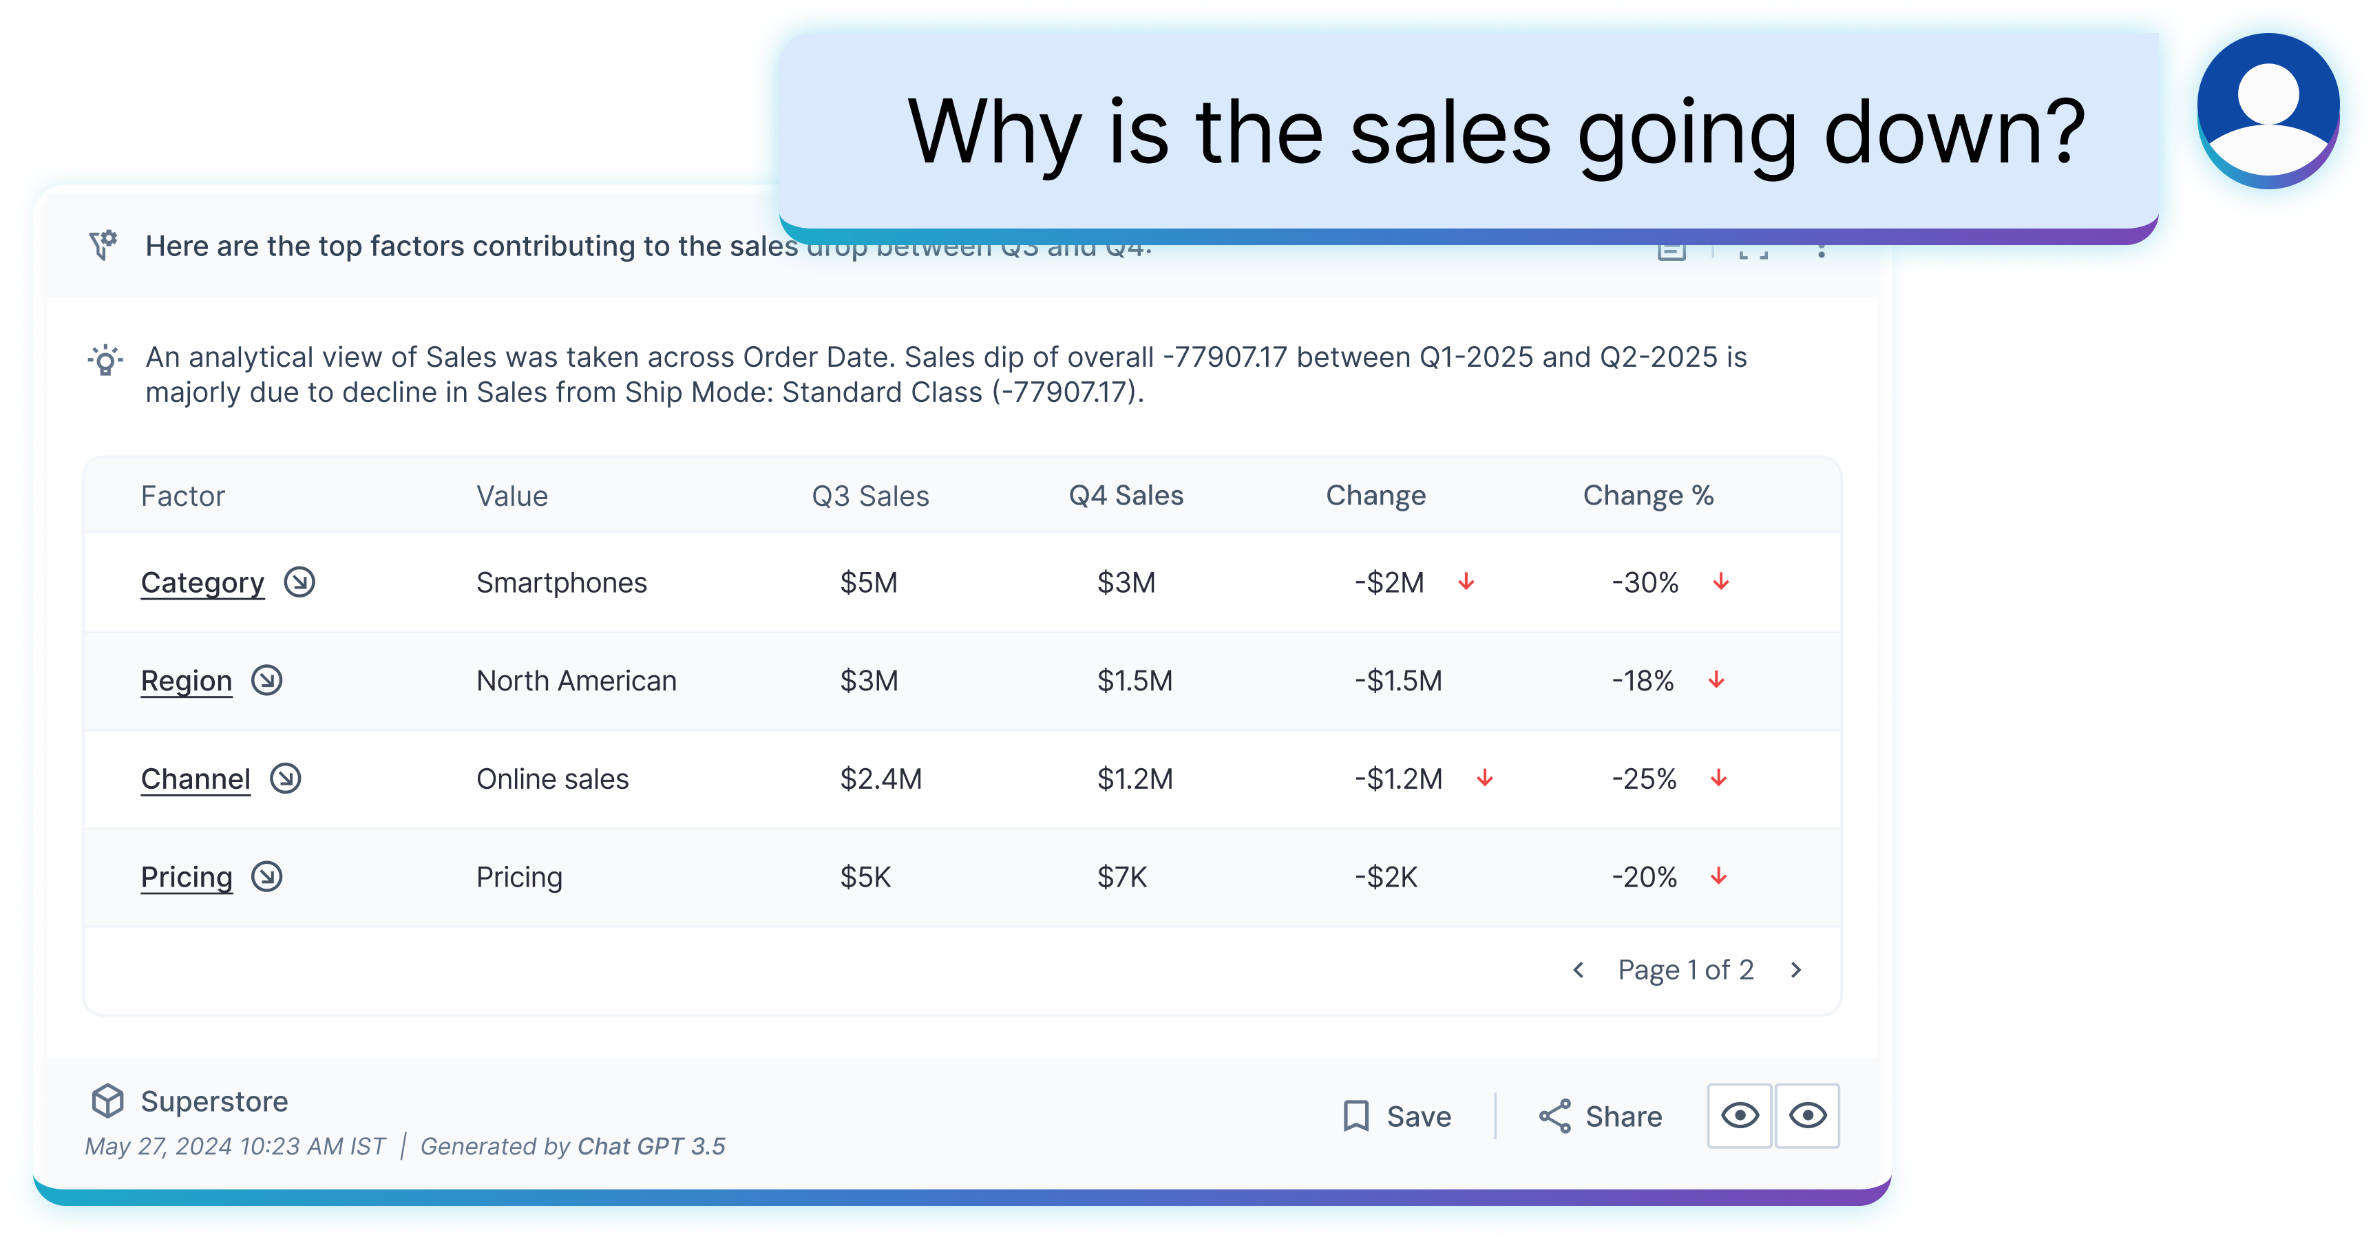The height and width of the screenshot is (1239, 2373).
Task: Open the drill-down arrow next to Channel
Action: (286, 779)
